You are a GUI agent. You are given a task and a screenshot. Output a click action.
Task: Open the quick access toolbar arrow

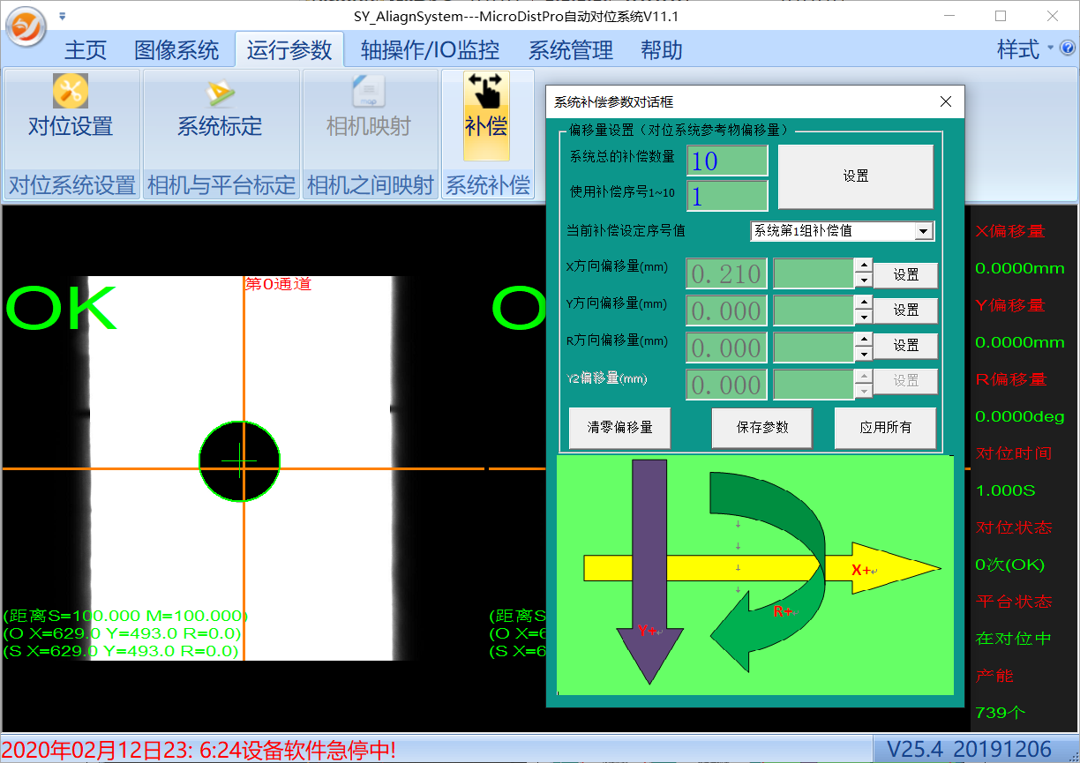click(x=62, y=16)
